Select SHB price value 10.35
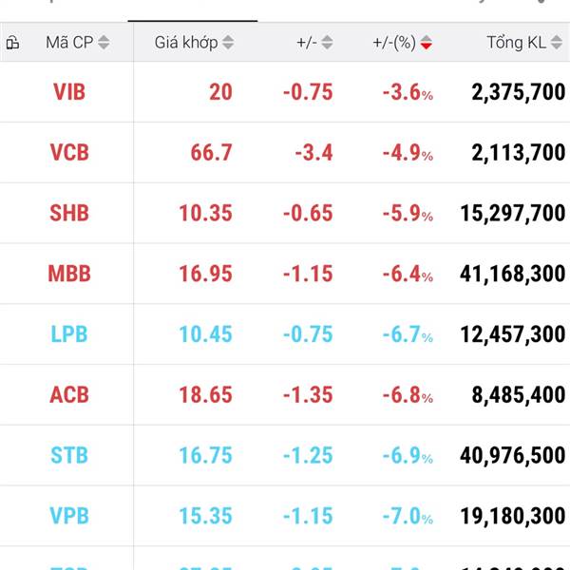The width and height of the screenshot is (570, 570). click(206, 213)
